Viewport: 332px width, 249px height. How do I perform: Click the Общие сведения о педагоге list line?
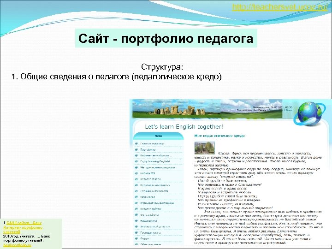[117, 77]
